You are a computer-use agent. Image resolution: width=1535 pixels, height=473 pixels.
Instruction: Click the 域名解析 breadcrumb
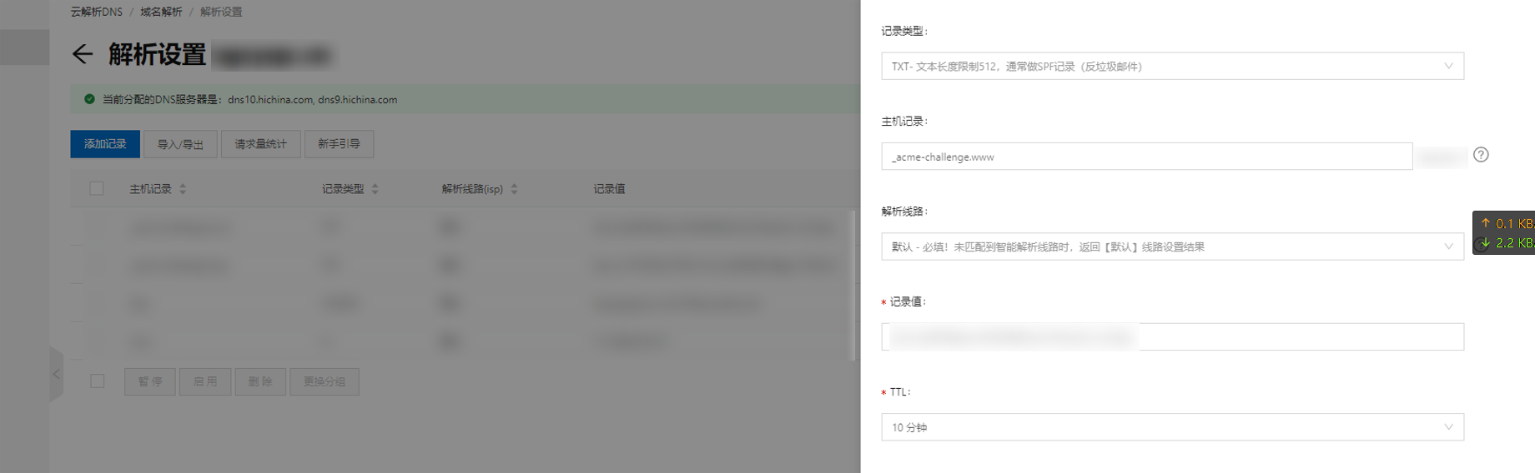point(161,12)
